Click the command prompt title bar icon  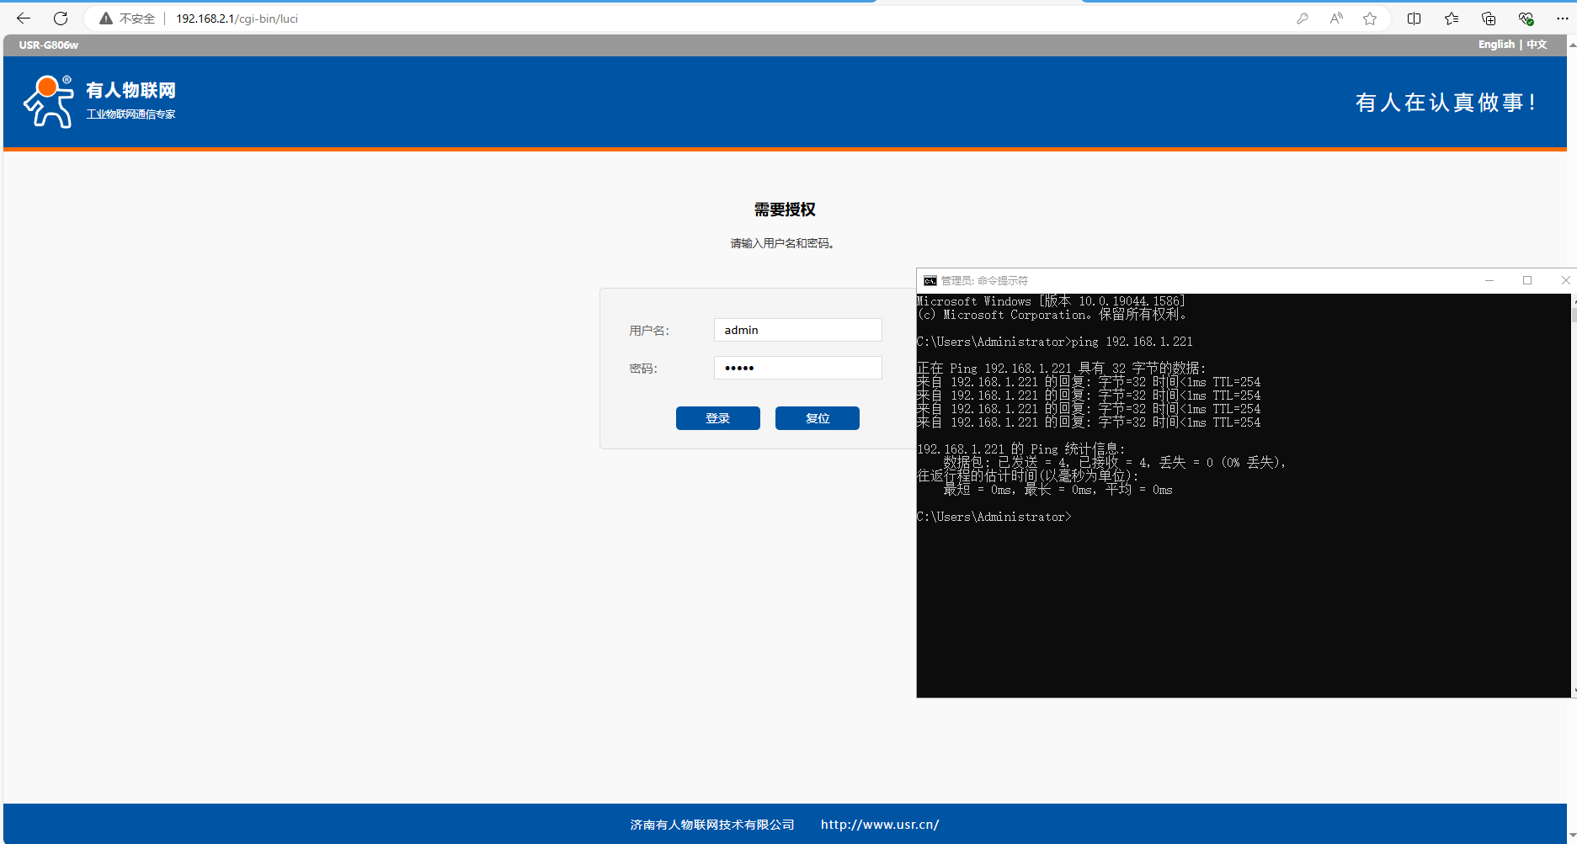pyautogui.click(x=930, y=281)
